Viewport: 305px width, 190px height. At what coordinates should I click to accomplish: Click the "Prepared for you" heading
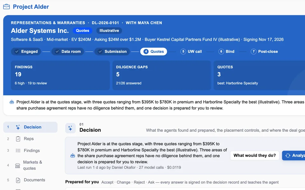[x=82, y=182]
